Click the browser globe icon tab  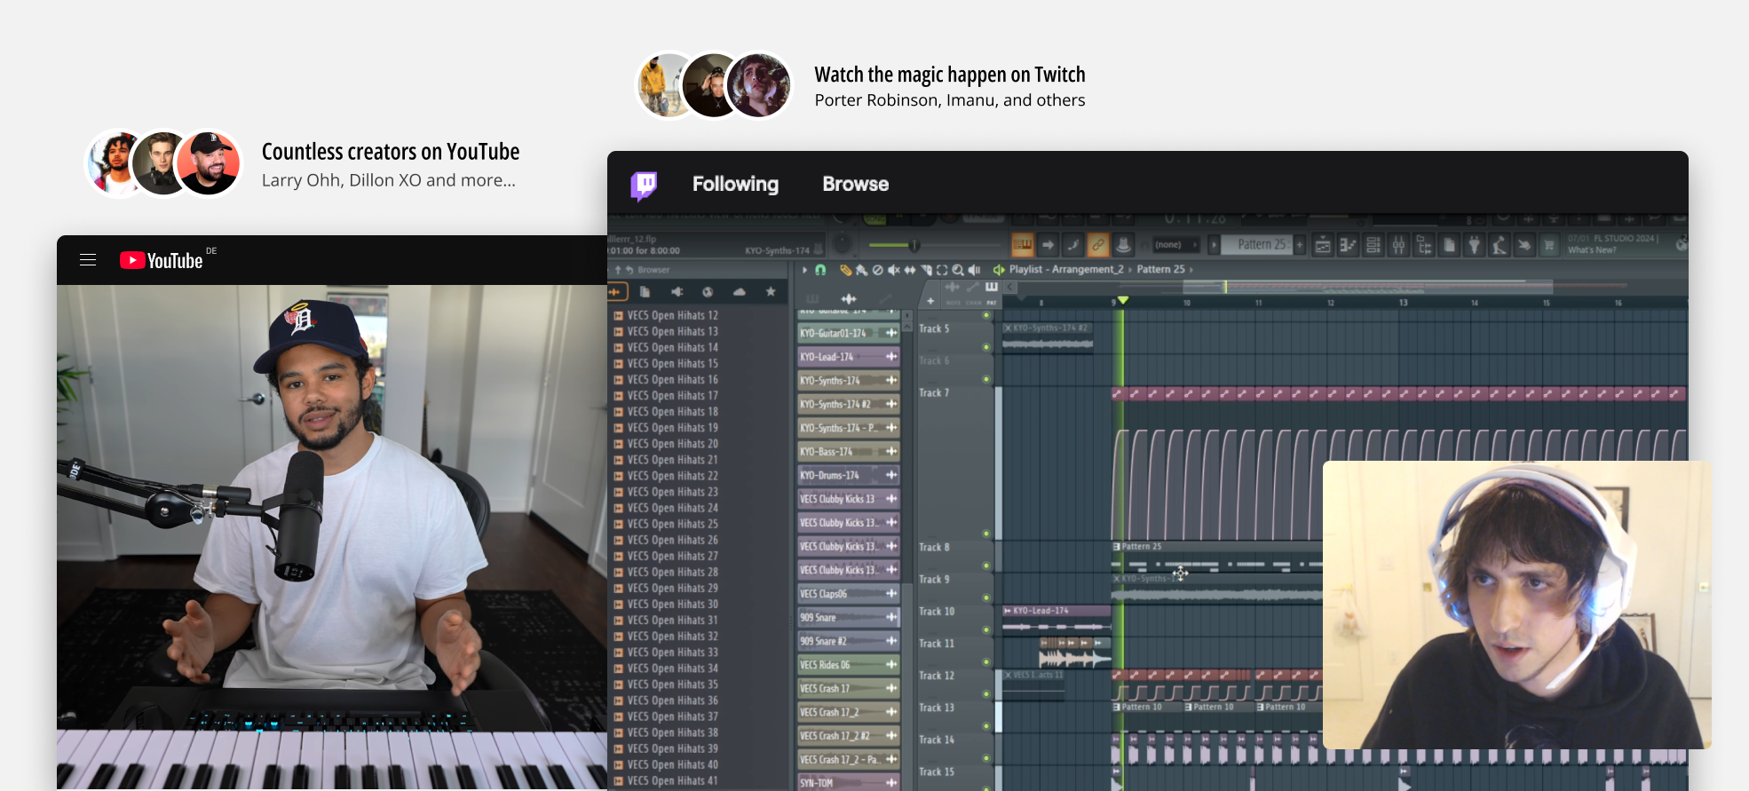[x=708, y=291]
